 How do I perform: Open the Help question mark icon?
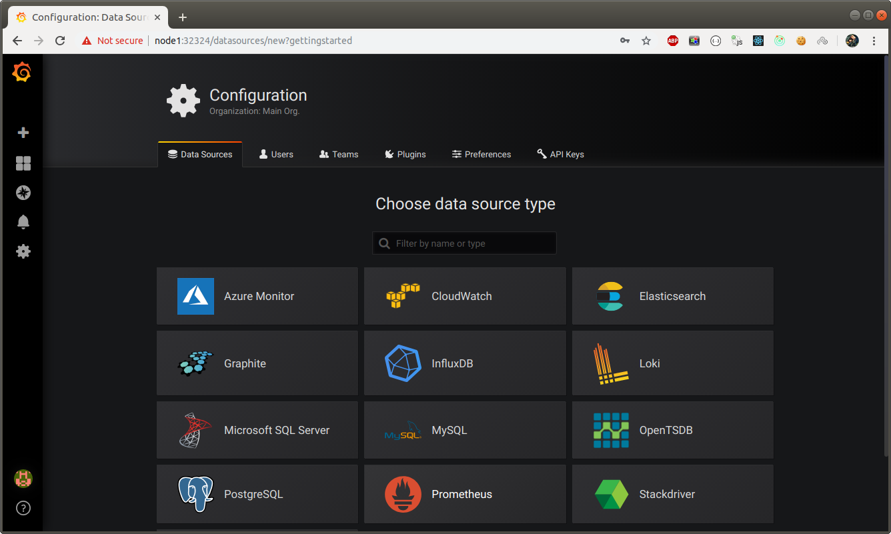(x=23, y=508)
